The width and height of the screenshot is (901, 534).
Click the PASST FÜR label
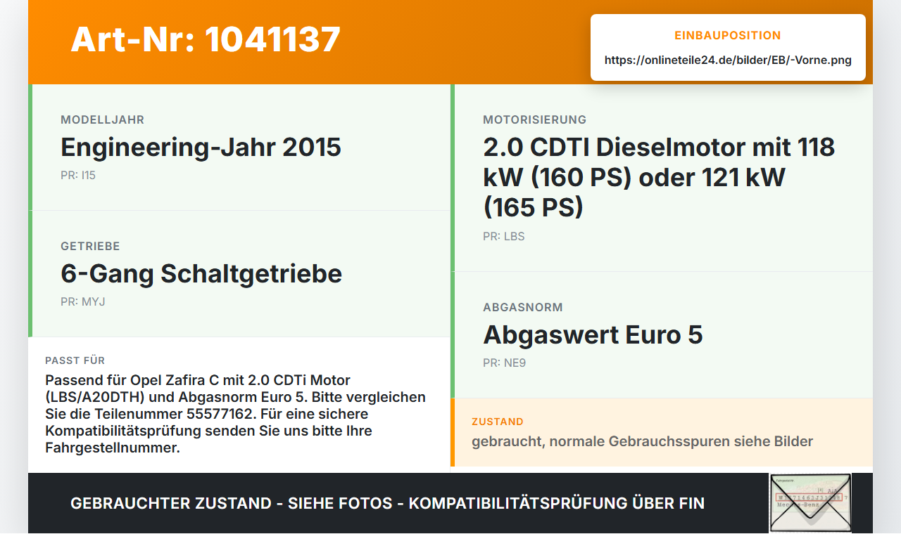[75, 360]
